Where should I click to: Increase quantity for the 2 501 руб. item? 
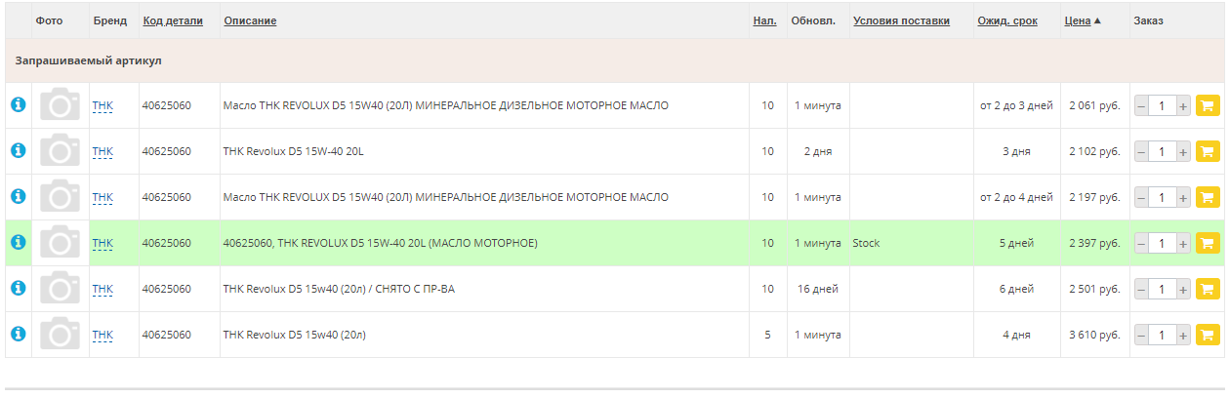[1183, 289]
